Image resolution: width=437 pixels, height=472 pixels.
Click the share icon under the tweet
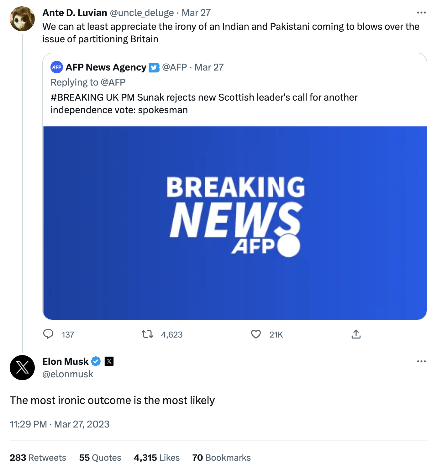(356, 334)
